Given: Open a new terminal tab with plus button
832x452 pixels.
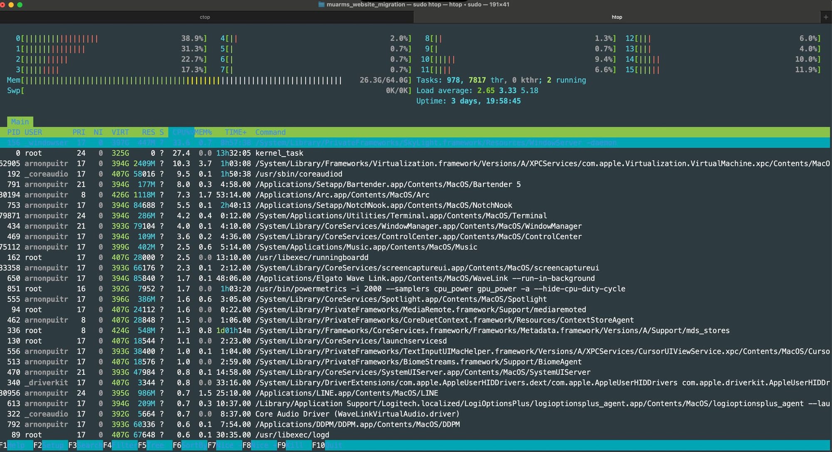Looking at the screenshot, I should [x=826, y=17].
